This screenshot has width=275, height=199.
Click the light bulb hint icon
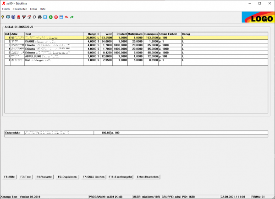coord(3,17)
